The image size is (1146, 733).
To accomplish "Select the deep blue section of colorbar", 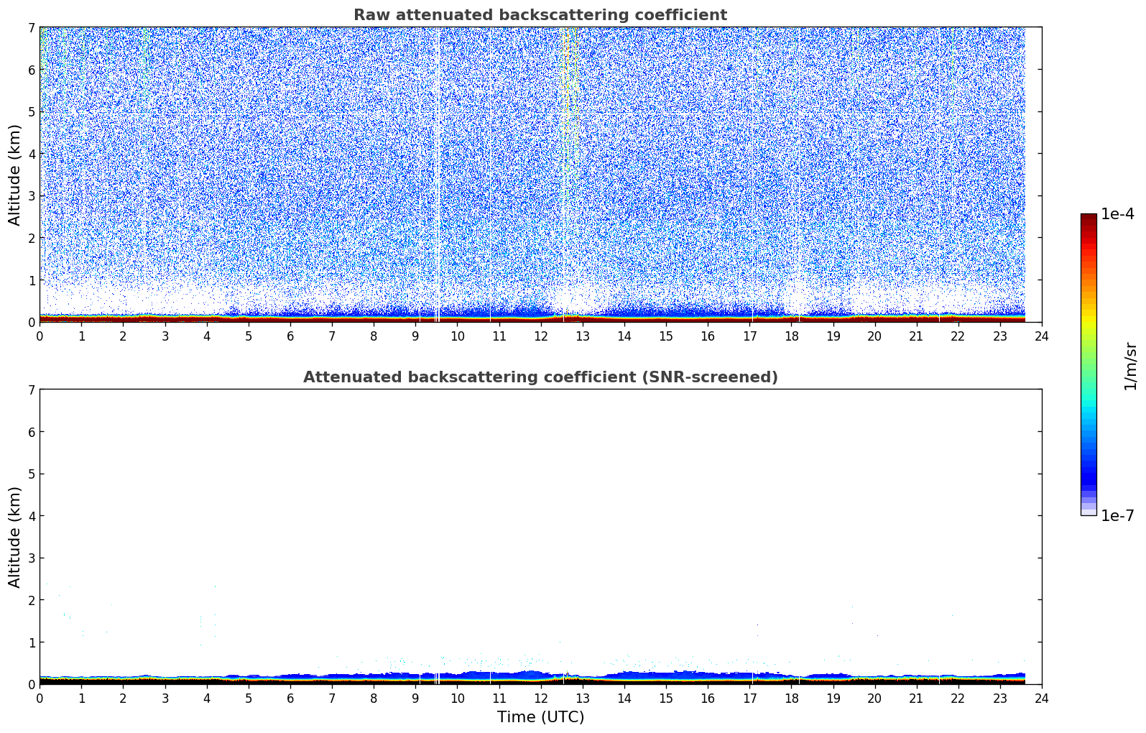I will [1089, 474].
